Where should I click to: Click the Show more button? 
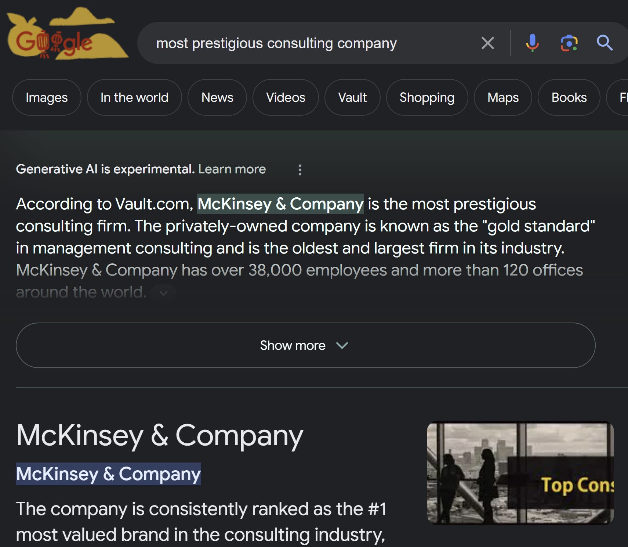tap(305, 345)
